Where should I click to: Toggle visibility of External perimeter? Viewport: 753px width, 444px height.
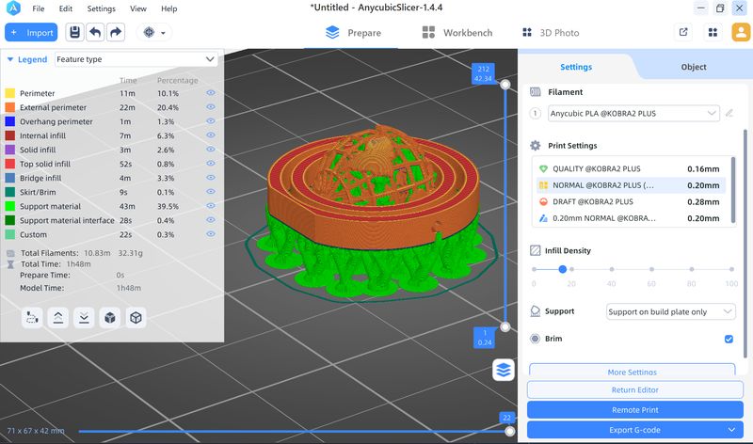point(210,107)
